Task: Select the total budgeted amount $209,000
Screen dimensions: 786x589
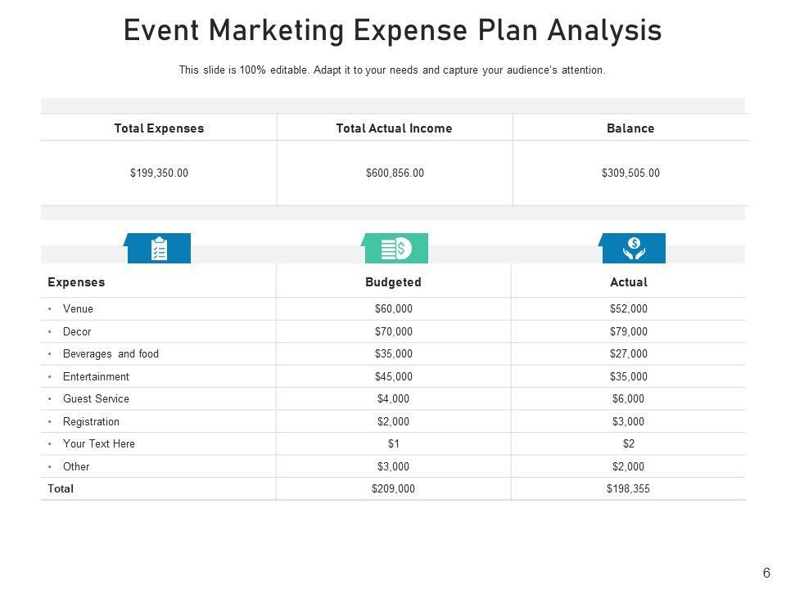Action: [x=393, y=489]
